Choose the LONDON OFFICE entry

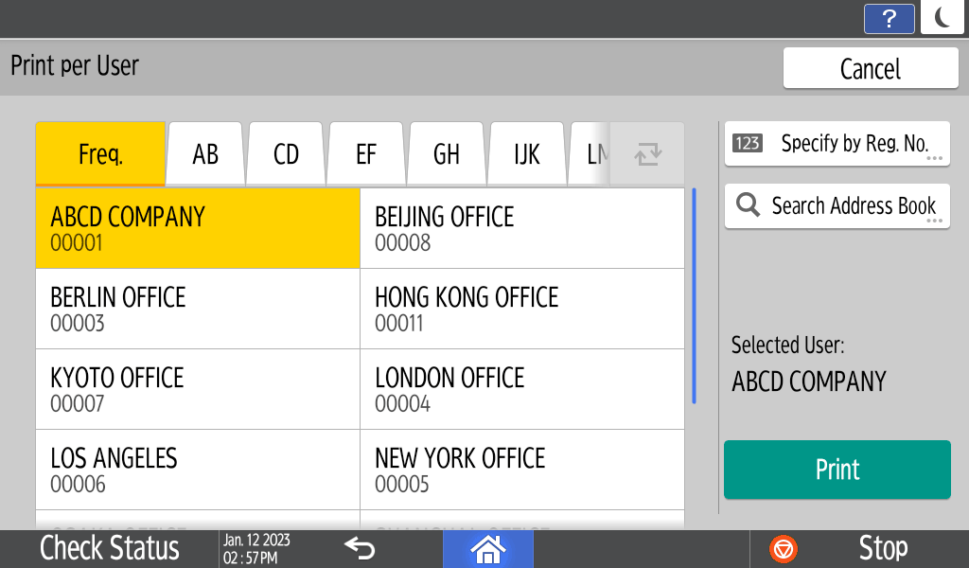(521, 389)
